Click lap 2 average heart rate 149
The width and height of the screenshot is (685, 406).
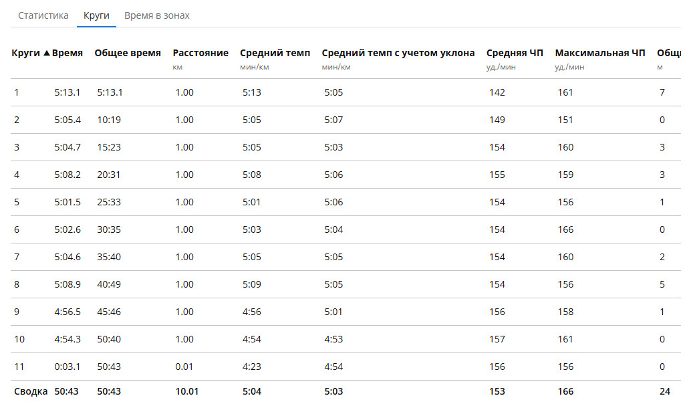coord(497,120)
